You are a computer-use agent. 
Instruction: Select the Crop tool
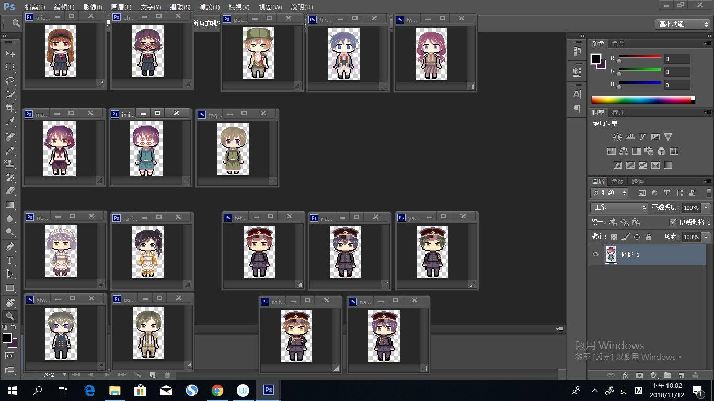(10, 109)
